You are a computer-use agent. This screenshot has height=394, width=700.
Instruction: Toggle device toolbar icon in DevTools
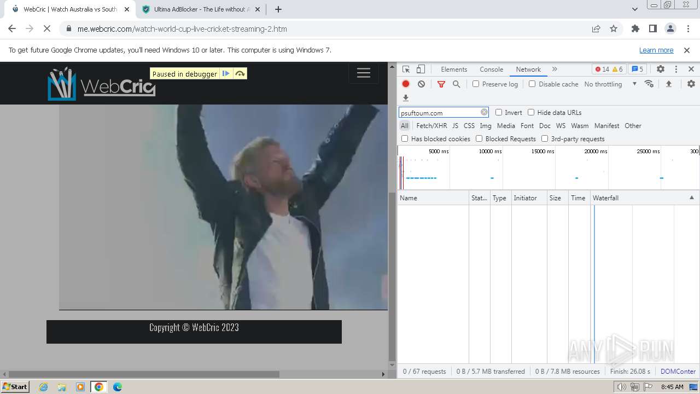pos(421,69)
